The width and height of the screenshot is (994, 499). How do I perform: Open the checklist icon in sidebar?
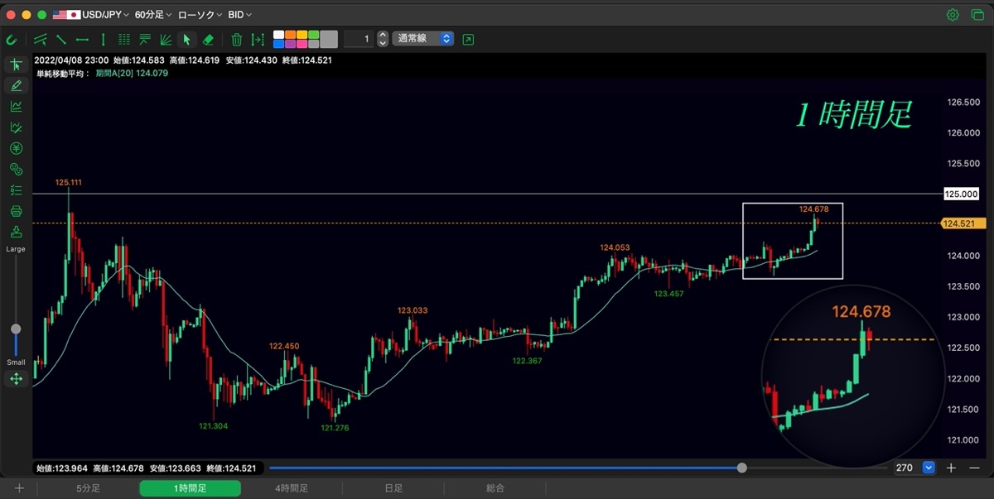(16, 190)
